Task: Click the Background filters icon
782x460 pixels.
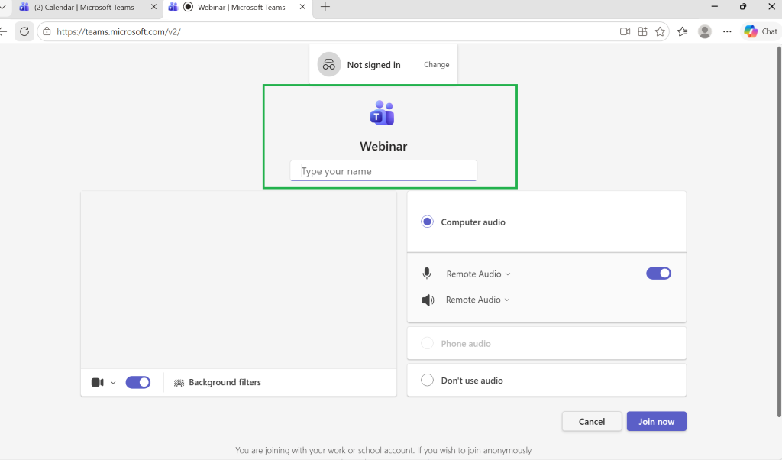Action: [x=179, y=383]
